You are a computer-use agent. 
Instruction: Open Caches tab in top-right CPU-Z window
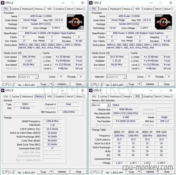104,9
